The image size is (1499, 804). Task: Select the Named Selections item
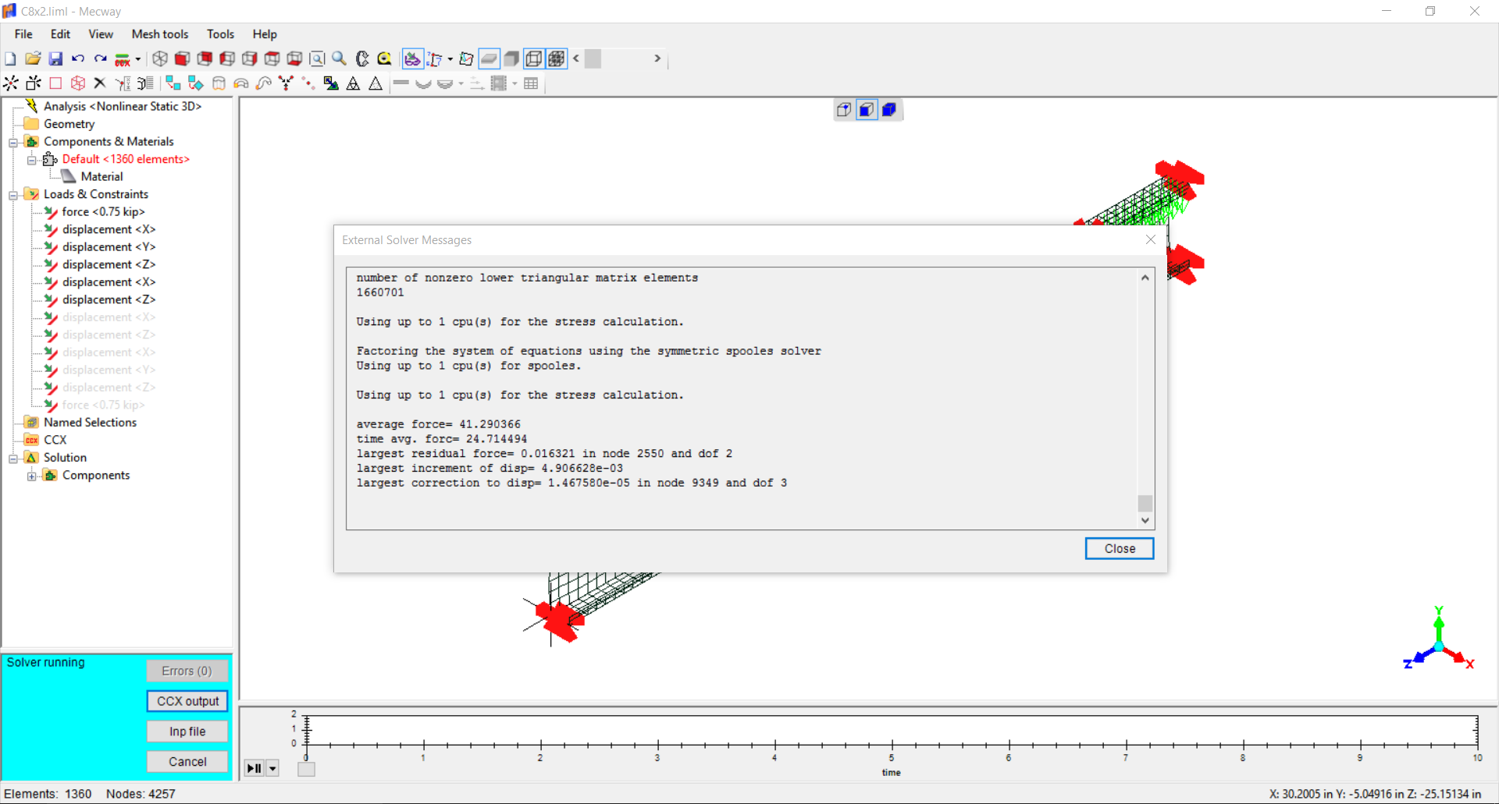[90, 422]
